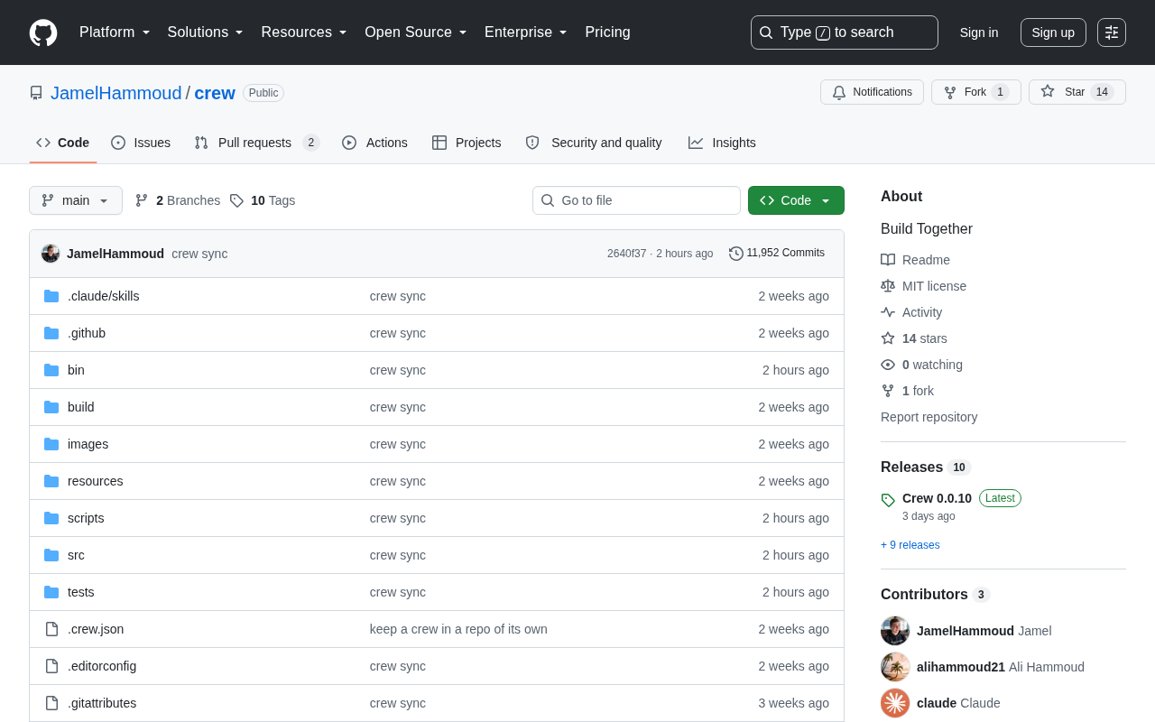The height and width of the screenshot is (722, 1155).
Task: Click the Sign in link
Action: pos(979,32)
